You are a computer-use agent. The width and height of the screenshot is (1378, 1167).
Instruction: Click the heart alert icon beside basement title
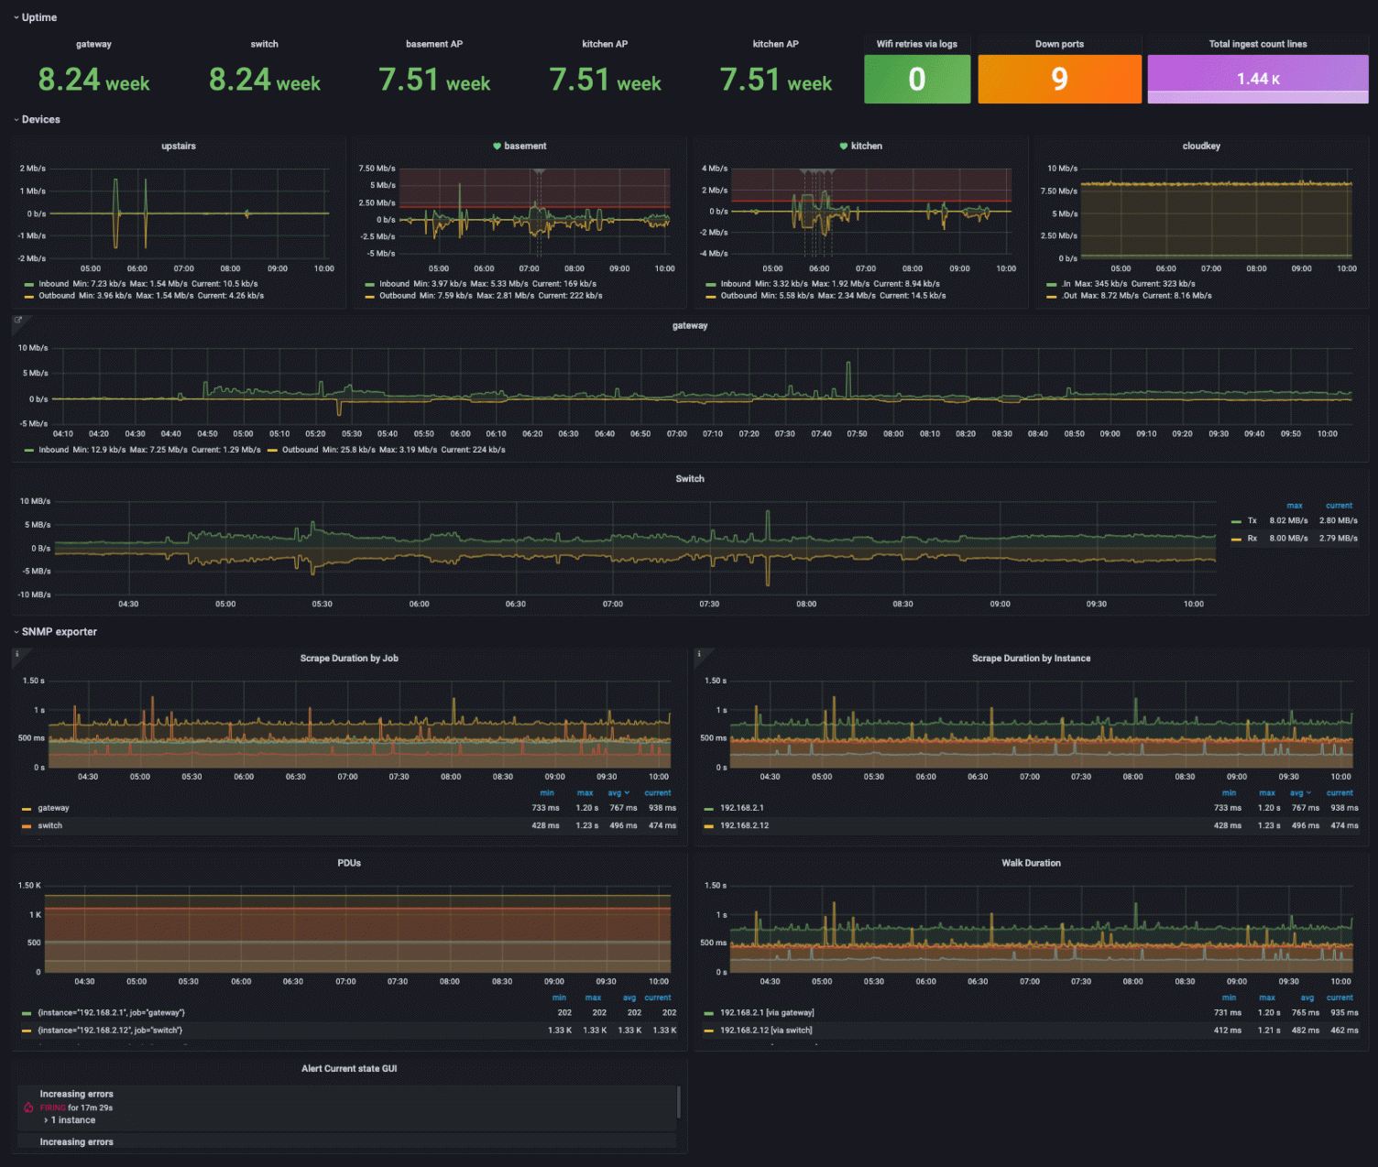point(497,147)
